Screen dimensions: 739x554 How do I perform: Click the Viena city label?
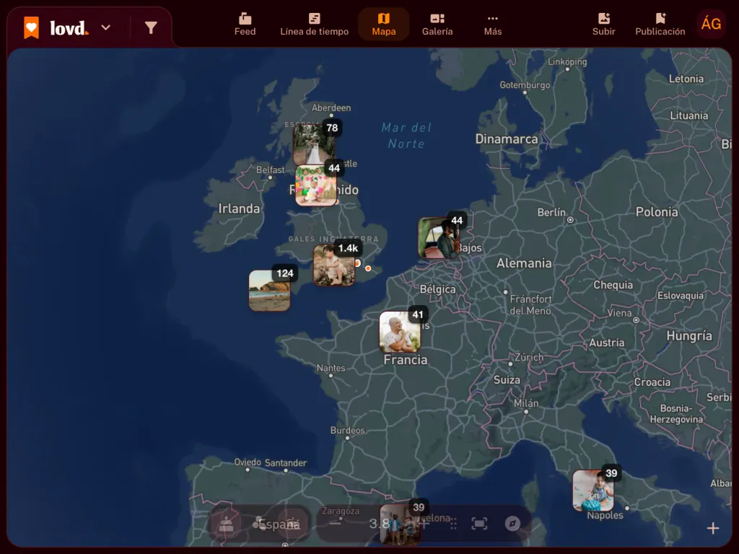pyautogui.click(x=619, y=313)
